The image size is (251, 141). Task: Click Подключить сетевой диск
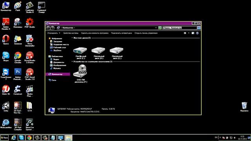pyautogui.click(x=122, y=33)
